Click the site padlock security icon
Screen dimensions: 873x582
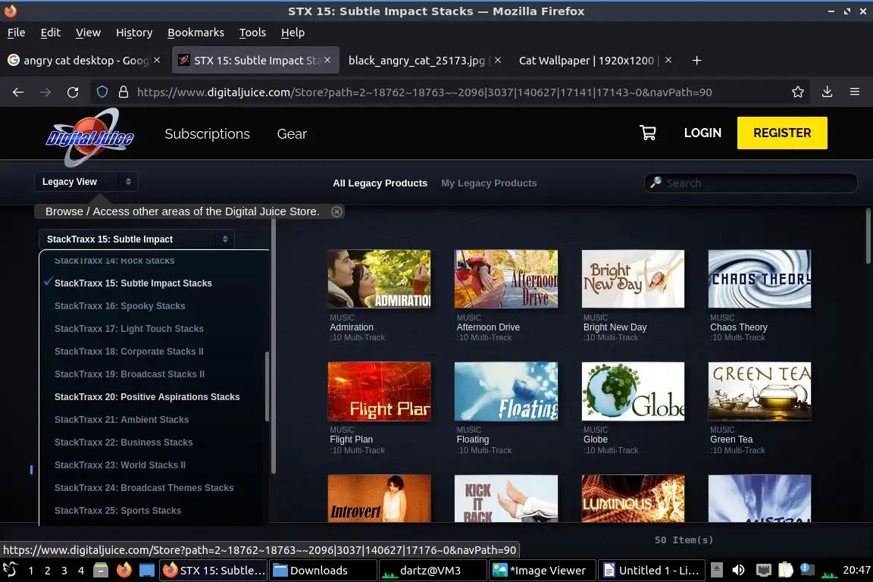coord(124,92)
